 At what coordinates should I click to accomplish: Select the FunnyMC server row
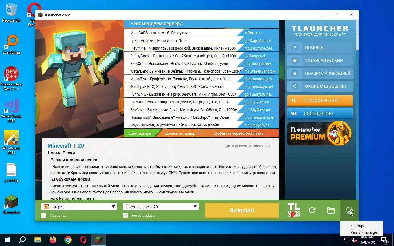(x=201, y=94)
